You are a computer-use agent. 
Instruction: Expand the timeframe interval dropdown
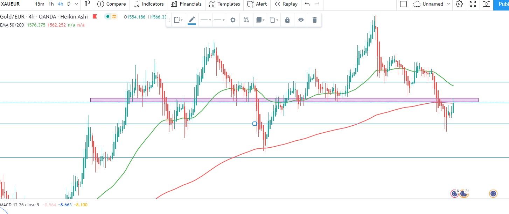point(77,4)
